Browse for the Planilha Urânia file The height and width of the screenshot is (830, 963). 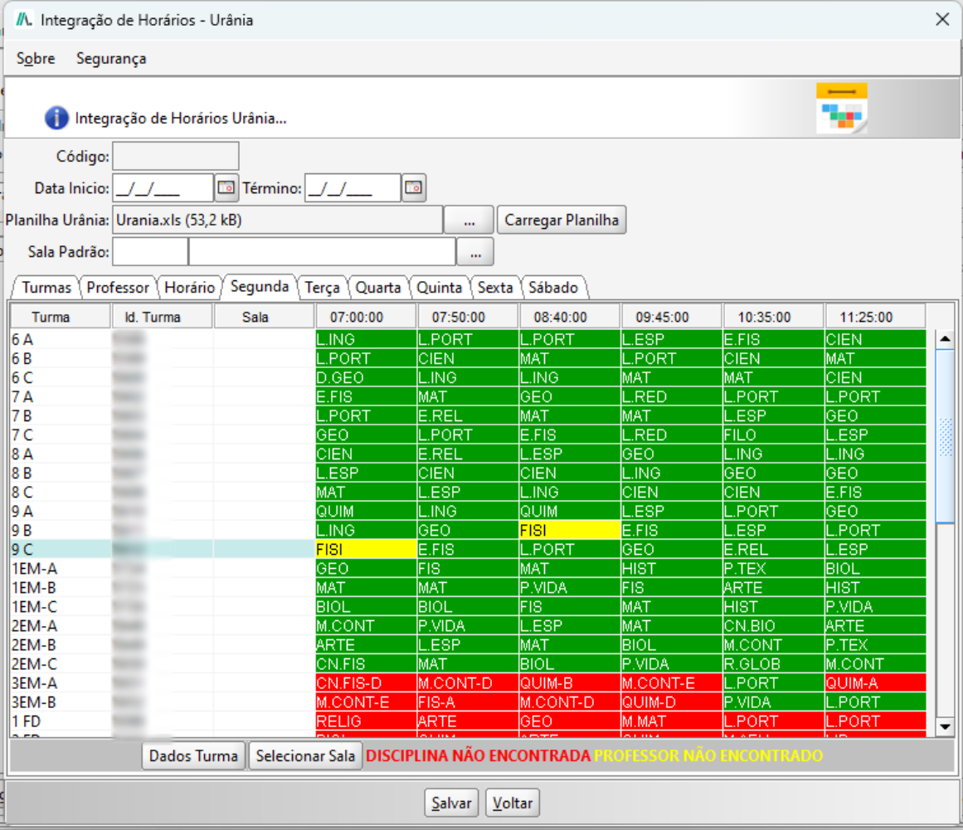click(x=469, y=221)
